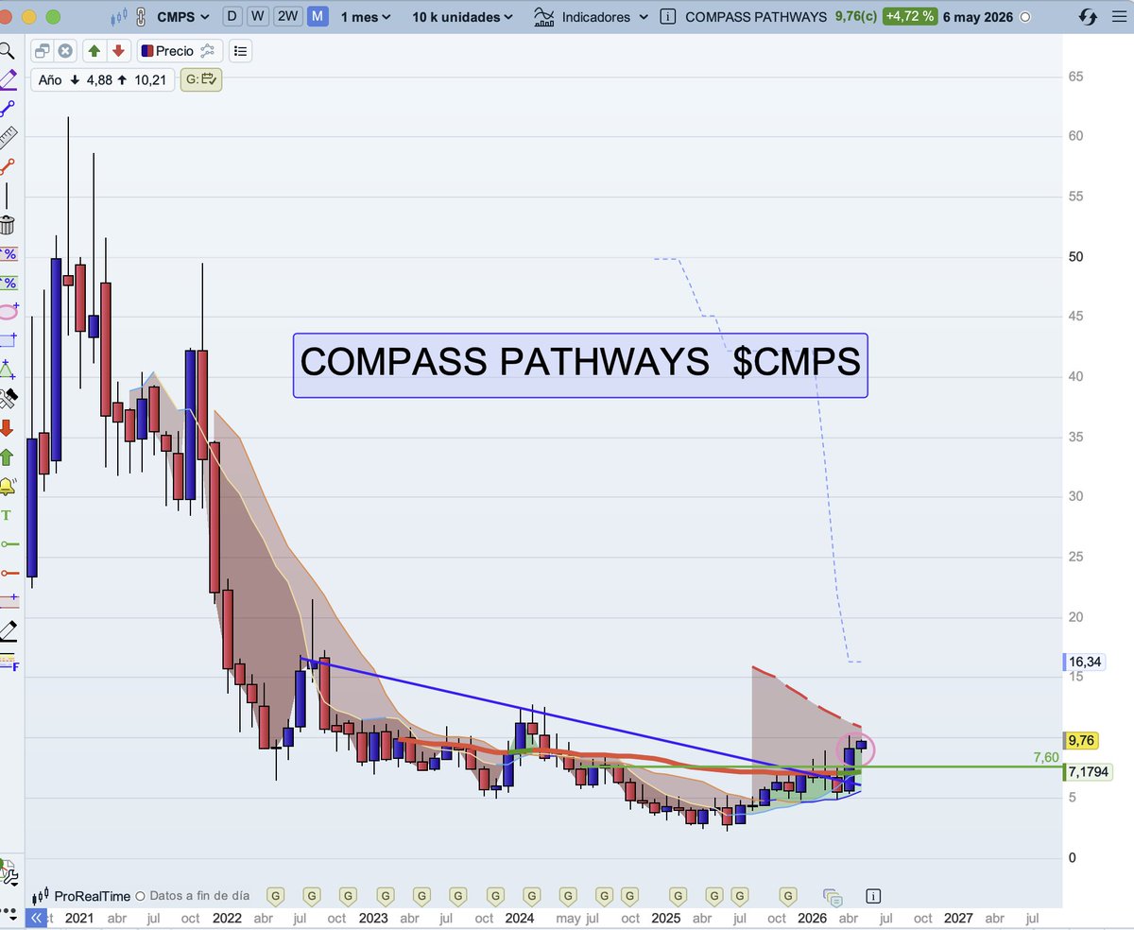Image resolution: width=1134 pixels, height=930 pixels.
Task: Select the D daily timeframe
Action: (x=232, y=17)
